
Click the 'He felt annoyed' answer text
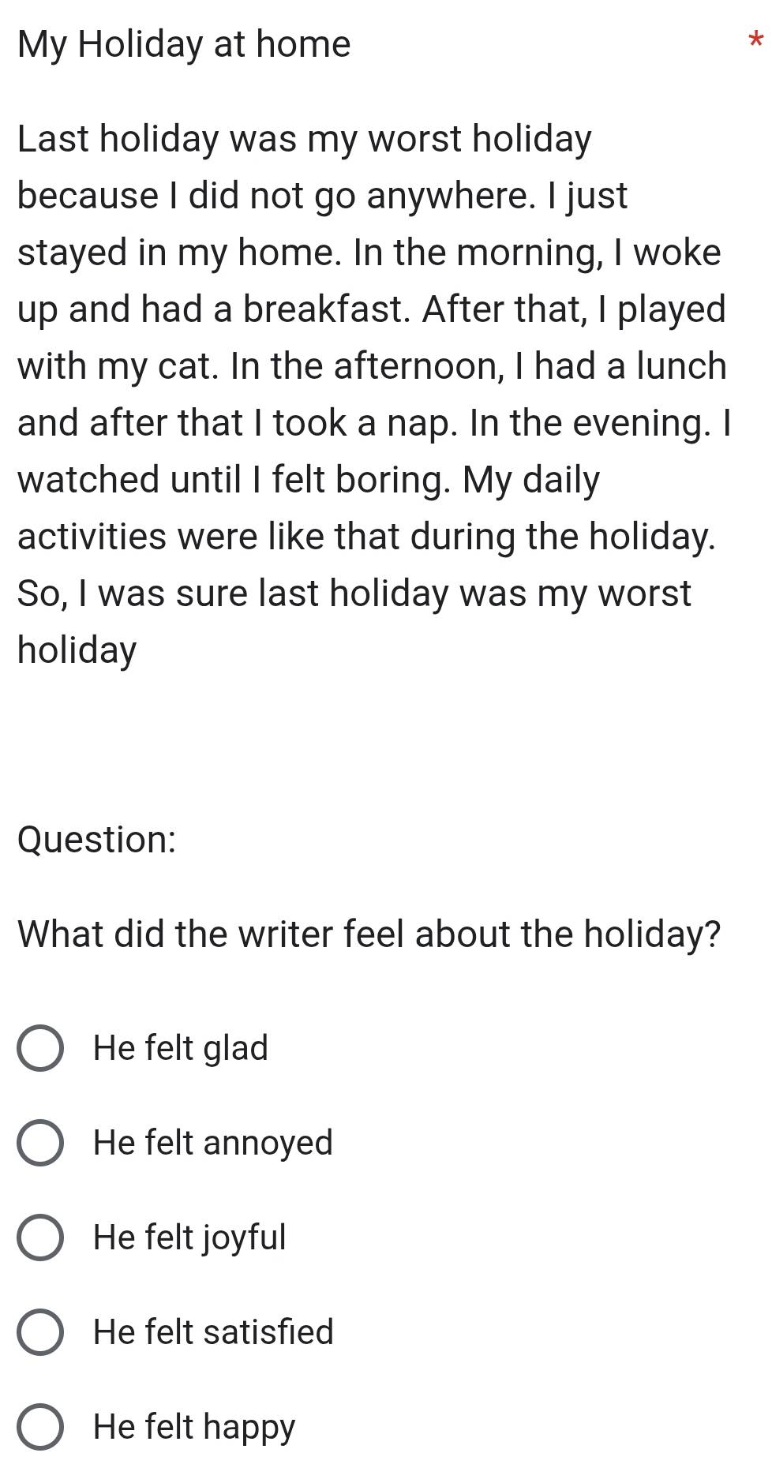tap(213, 1144)
